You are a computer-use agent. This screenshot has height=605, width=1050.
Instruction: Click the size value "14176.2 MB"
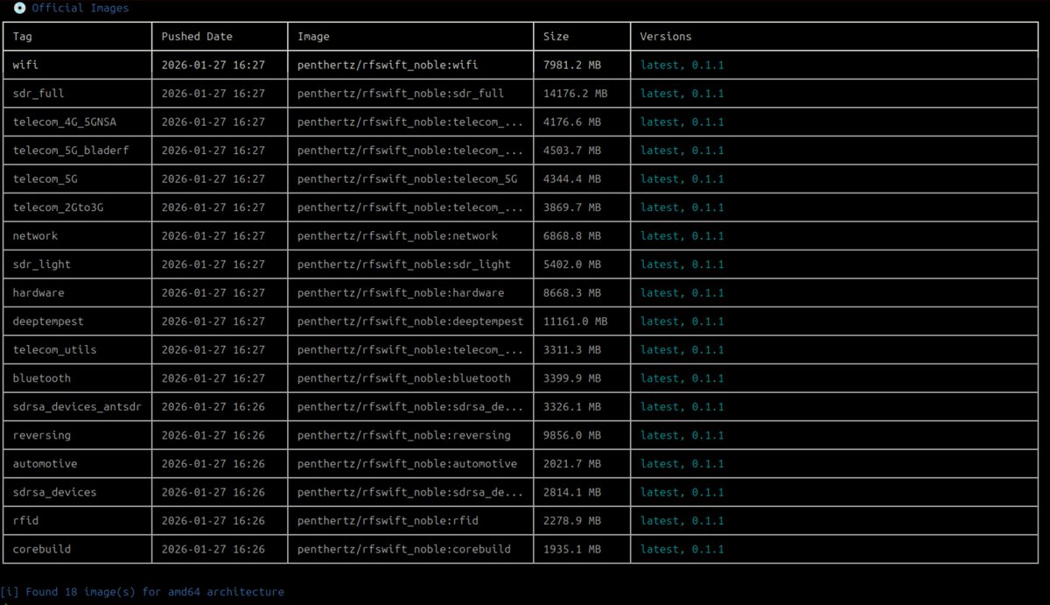click(x=575, y=93)
